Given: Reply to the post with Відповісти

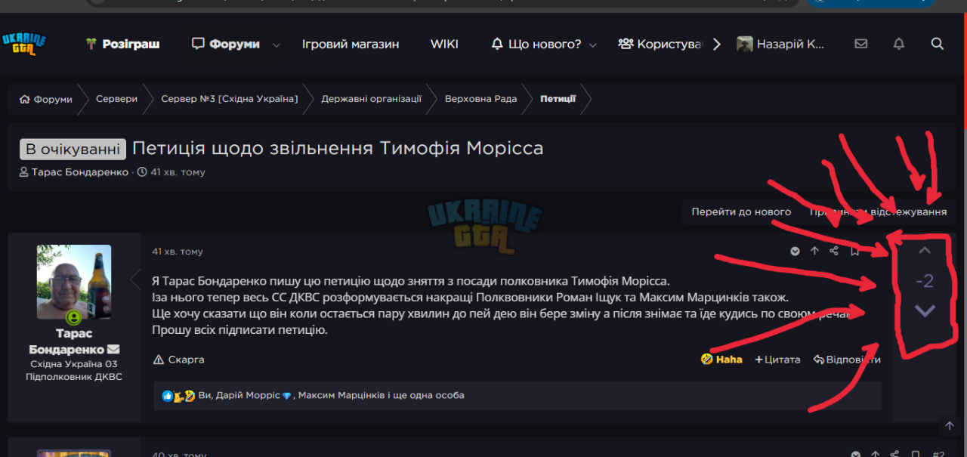Looking at the screenshot, I should coord(847,360).
